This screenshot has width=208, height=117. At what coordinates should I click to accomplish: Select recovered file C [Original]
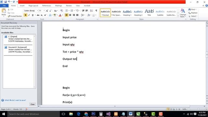click(18, 39)
